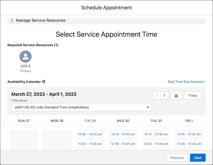Select Thursday 12:15 - 12:30 am slot
The width and height of the screenshot is (213, 165).
point(156,134)
